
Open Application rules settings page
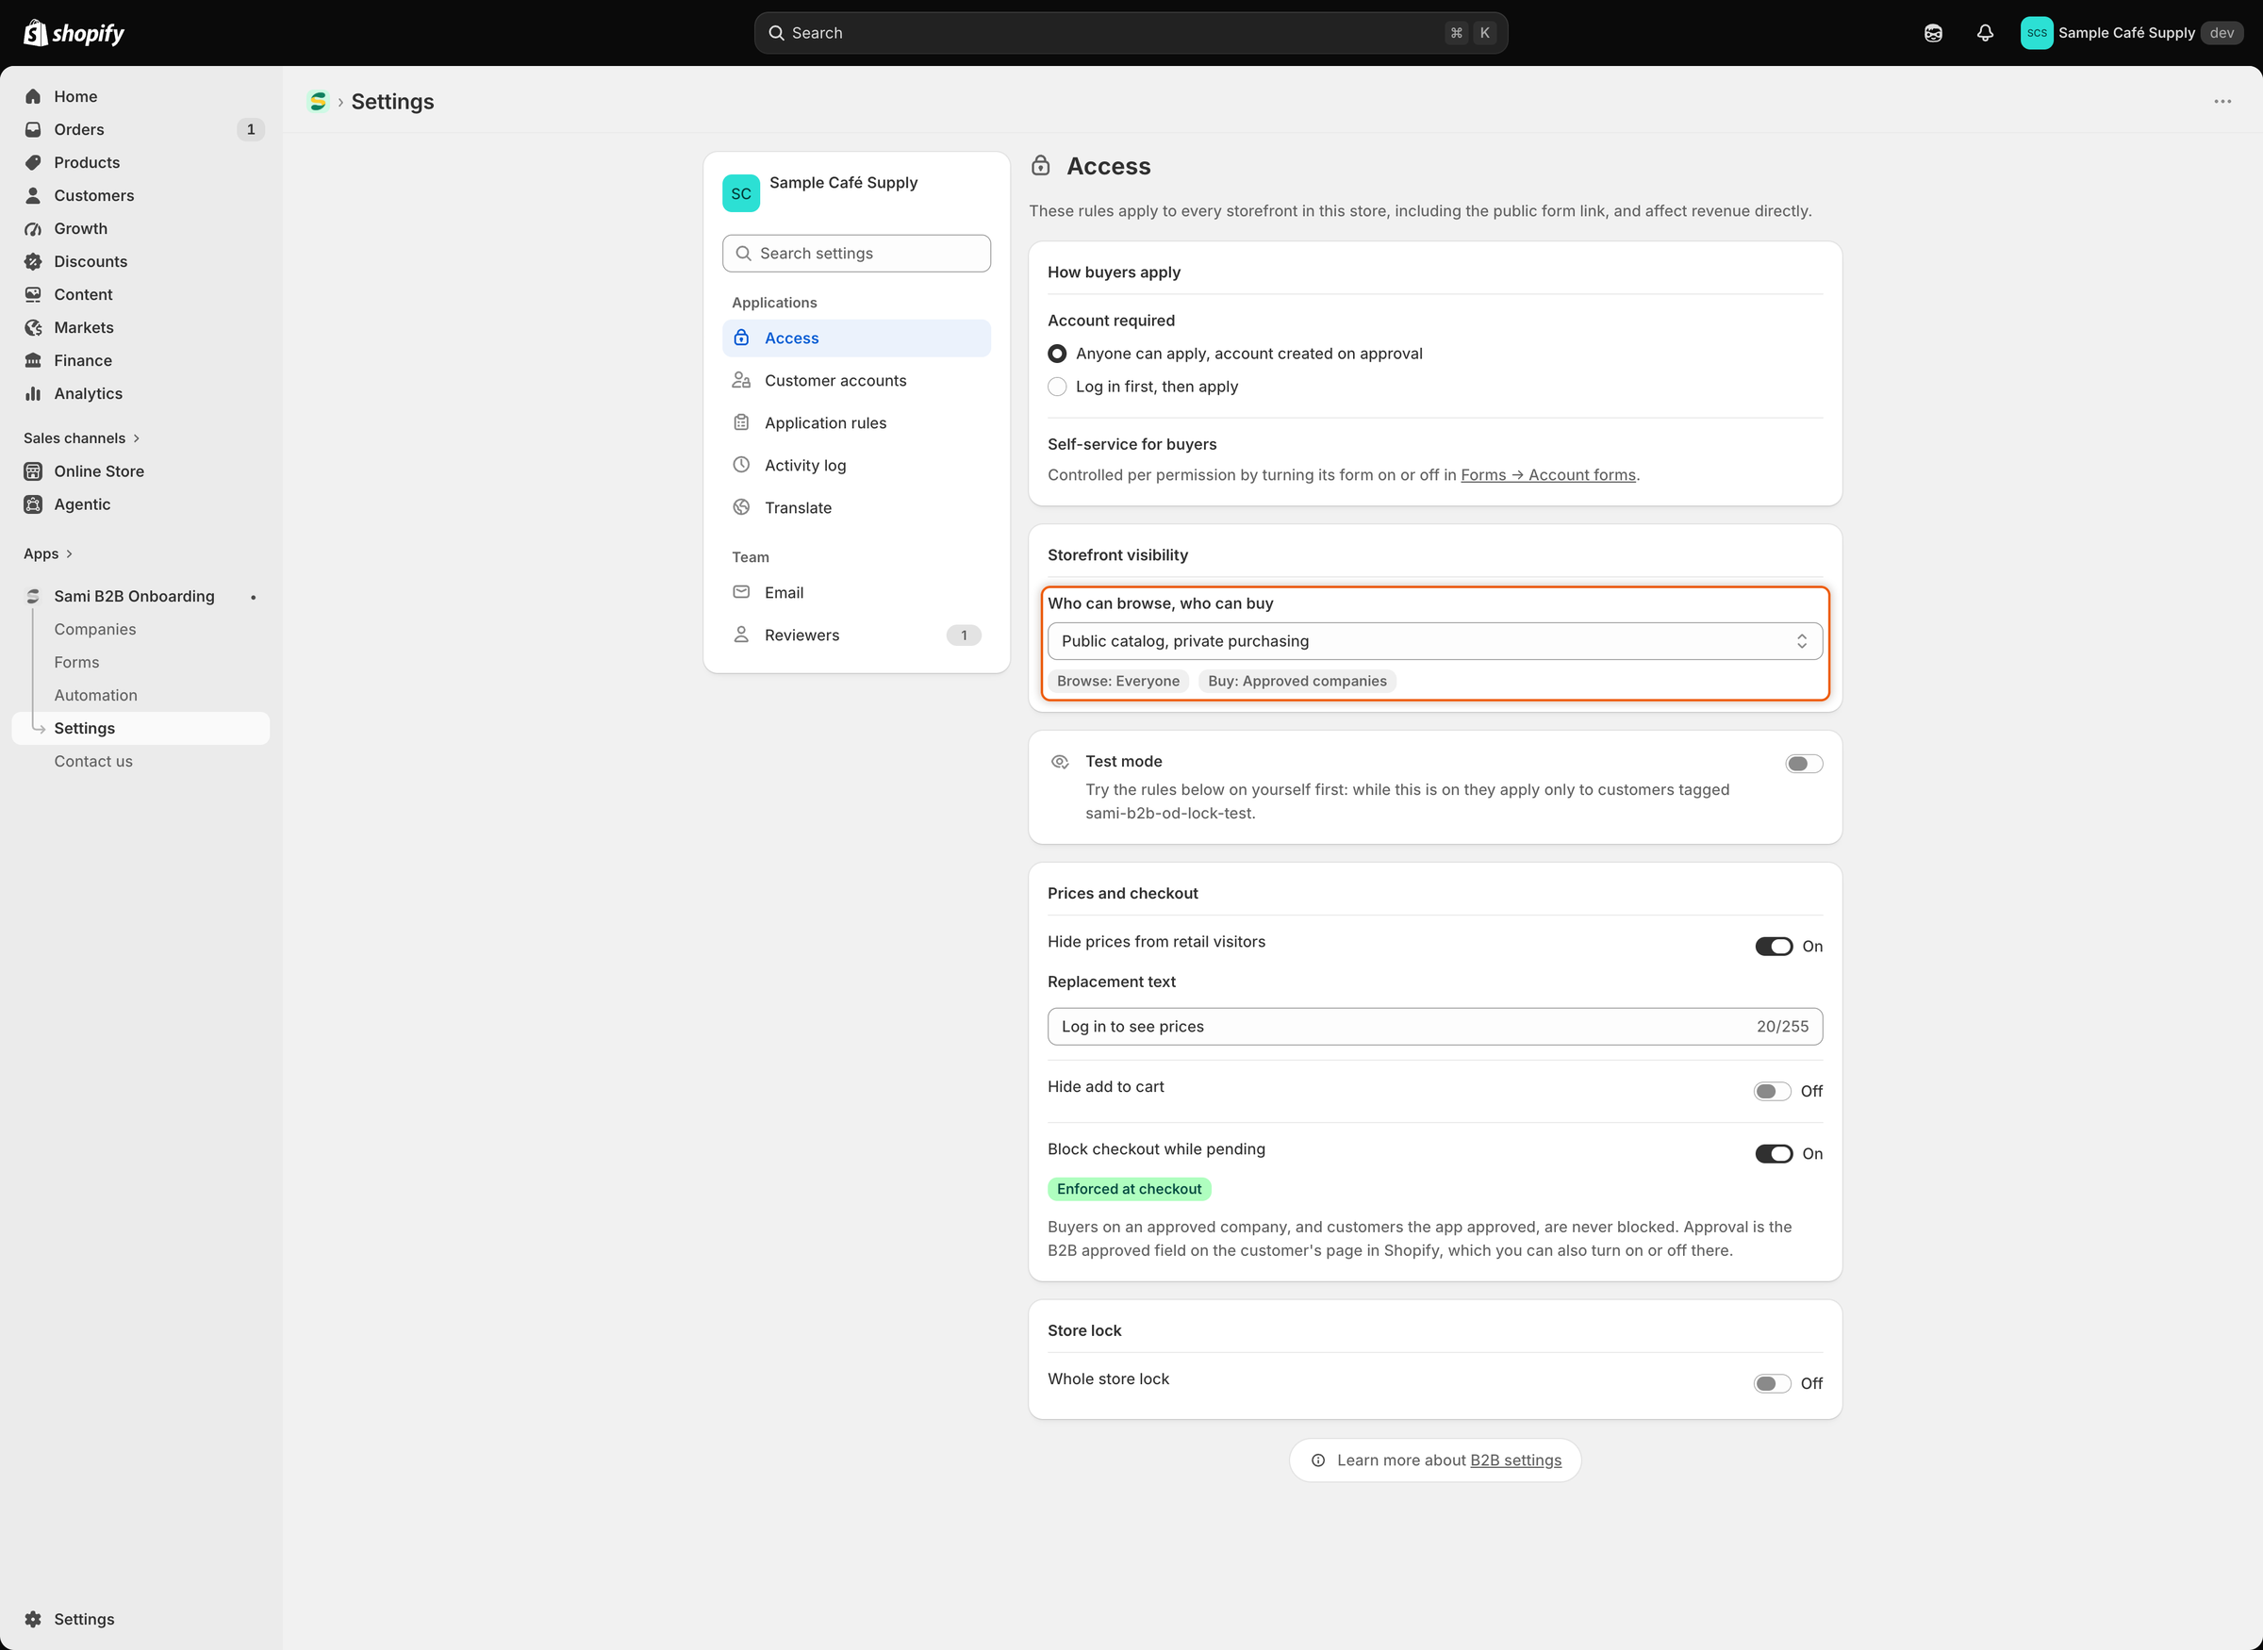pyautogui.click(x=856, y=422)
